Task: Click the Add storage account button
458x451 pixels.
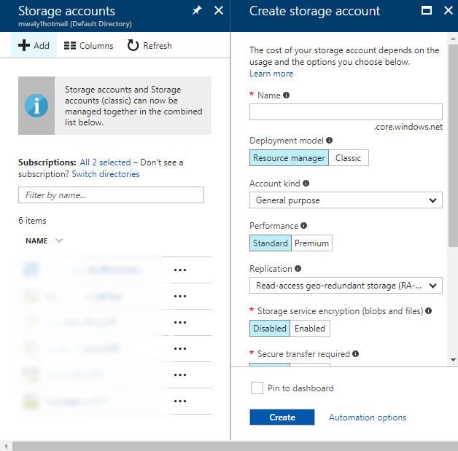Action: [x=34, y=45]
